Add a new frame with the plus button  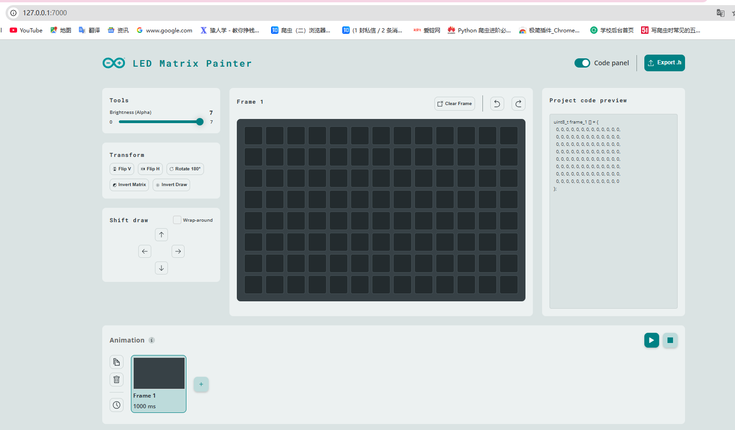click(x=201, y=384)
